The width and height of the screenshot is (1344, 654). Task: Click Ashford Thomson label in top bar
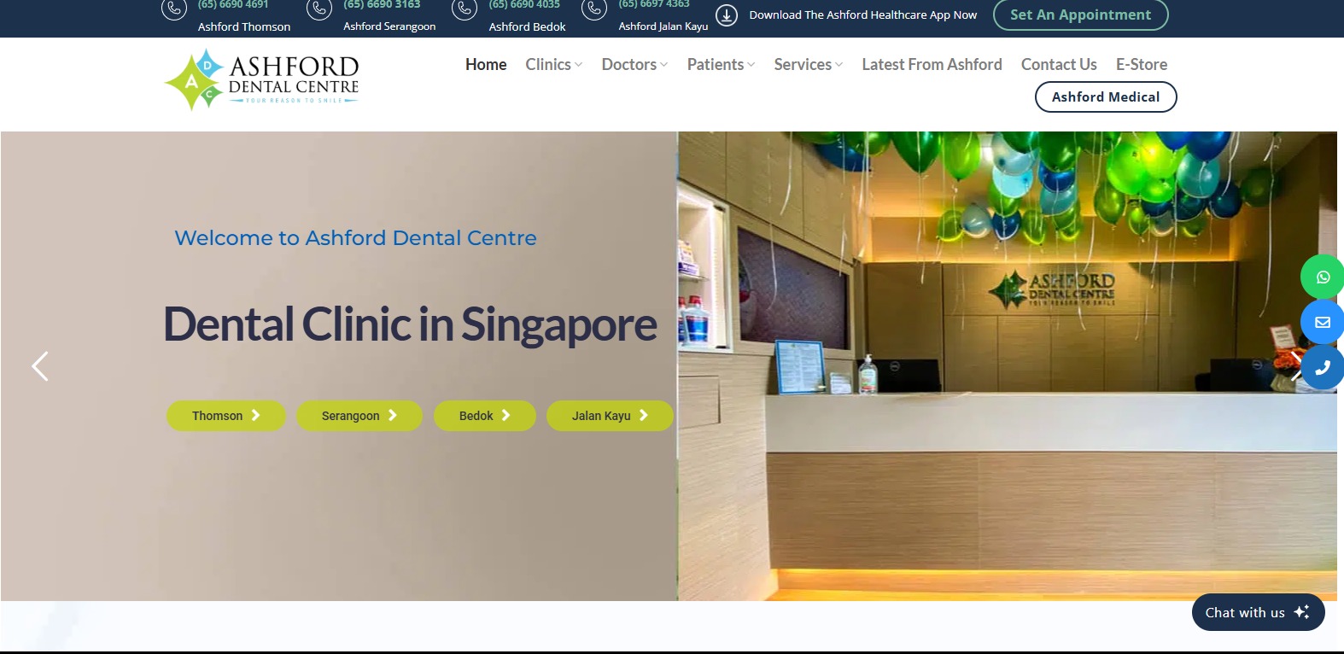click(244, 26)
